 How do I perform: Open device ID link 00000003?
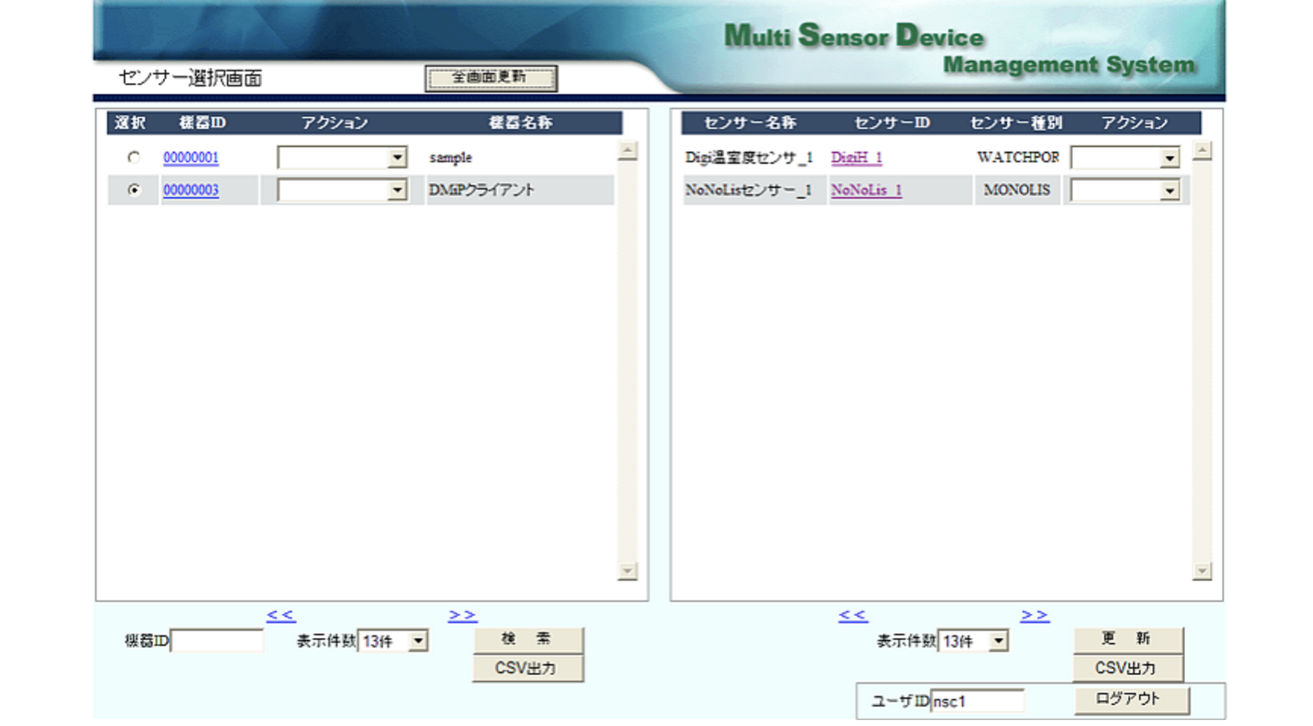click(x=191, y=190)
